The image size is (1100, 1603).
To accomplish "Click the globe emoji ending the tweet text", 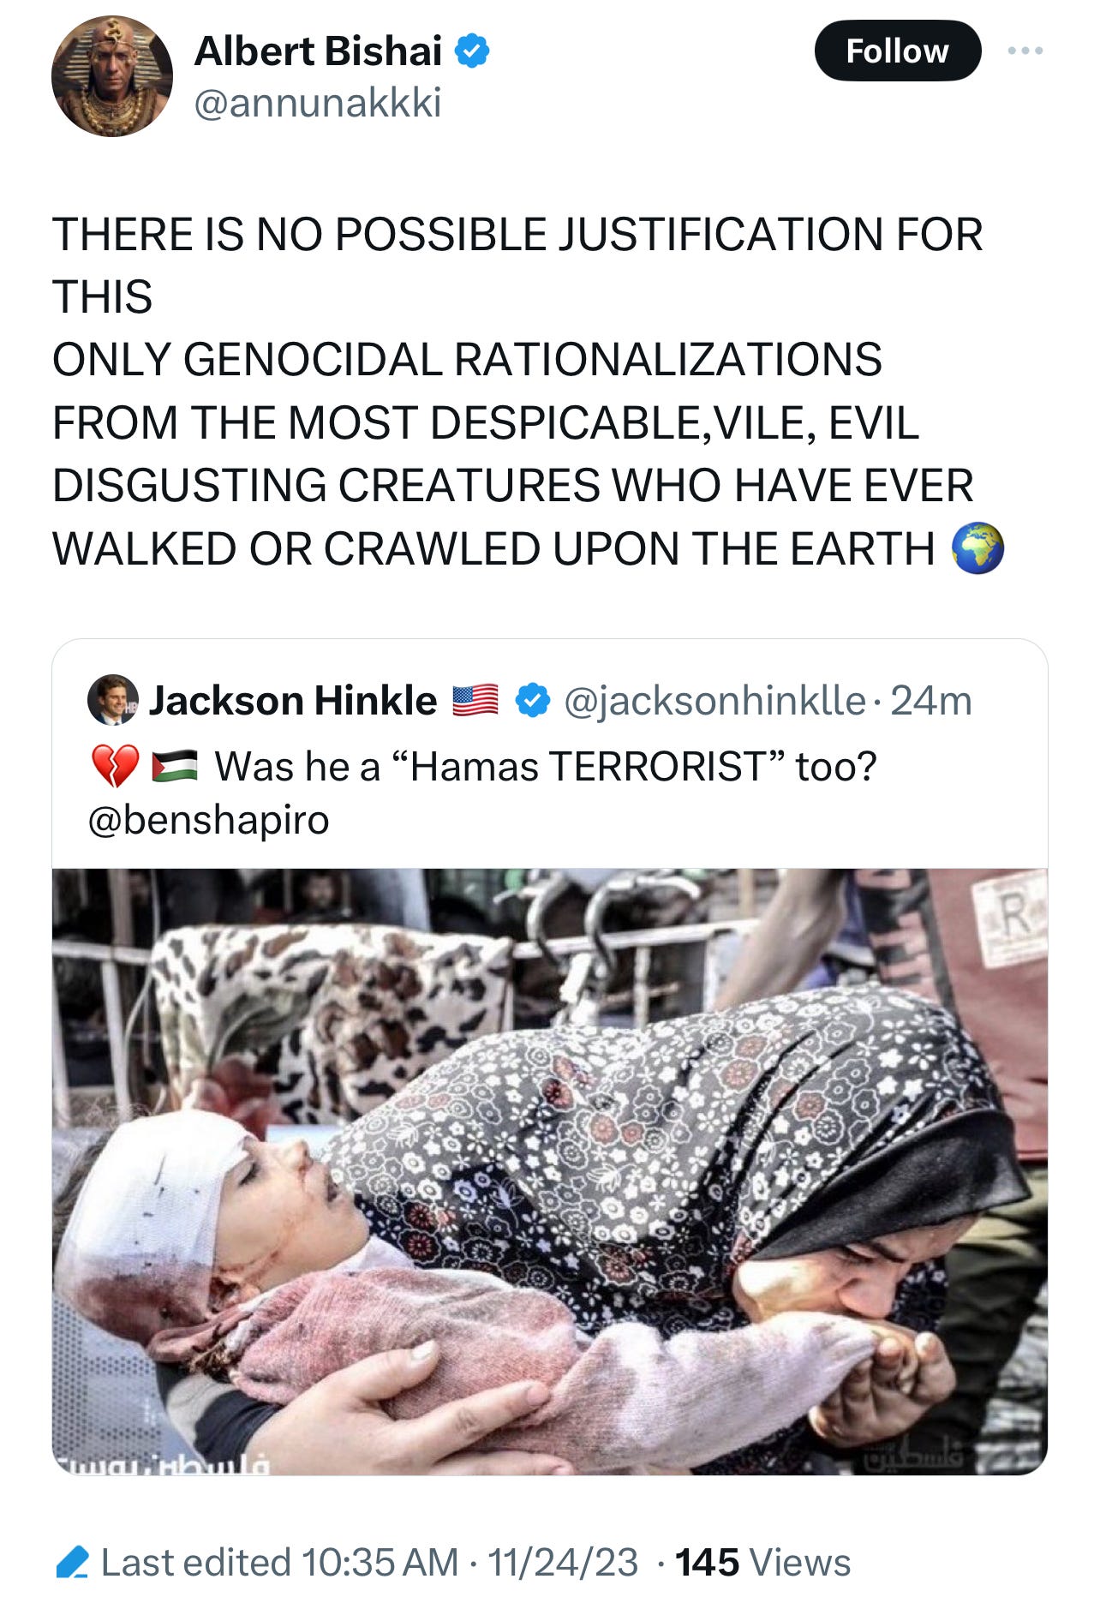I will click(978, 549).
